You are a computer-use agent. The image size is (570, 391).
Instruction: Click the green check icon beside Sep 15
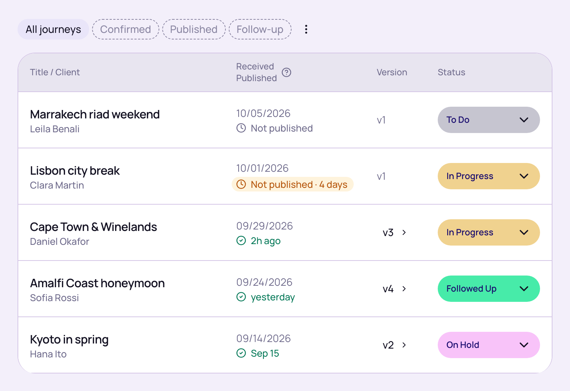click(241, 353)
